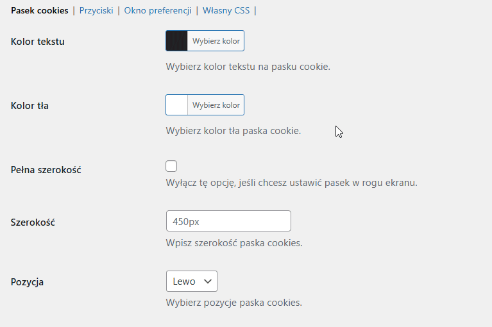Click the Kolor tła setting label

(30, 106)
